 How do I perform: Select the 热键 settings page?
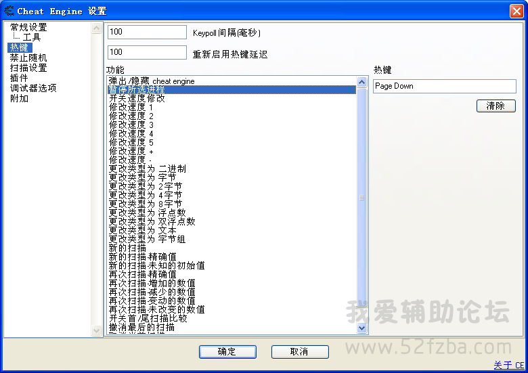pos(20,47)
